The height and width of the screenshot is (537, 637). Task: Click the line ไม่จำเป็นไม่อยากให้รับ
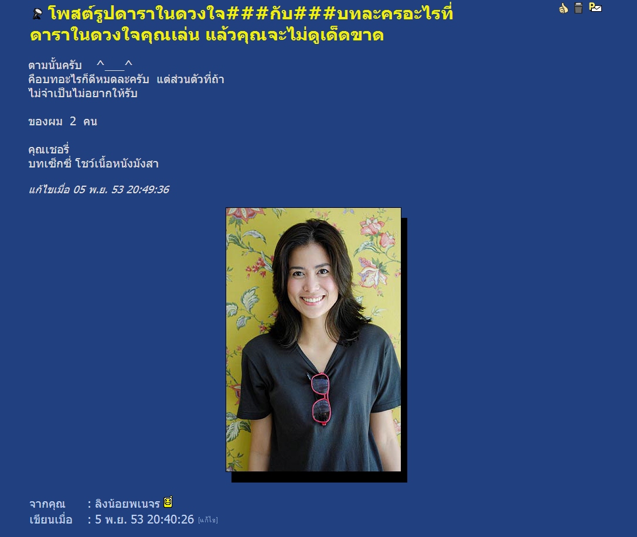pos(83,93)
